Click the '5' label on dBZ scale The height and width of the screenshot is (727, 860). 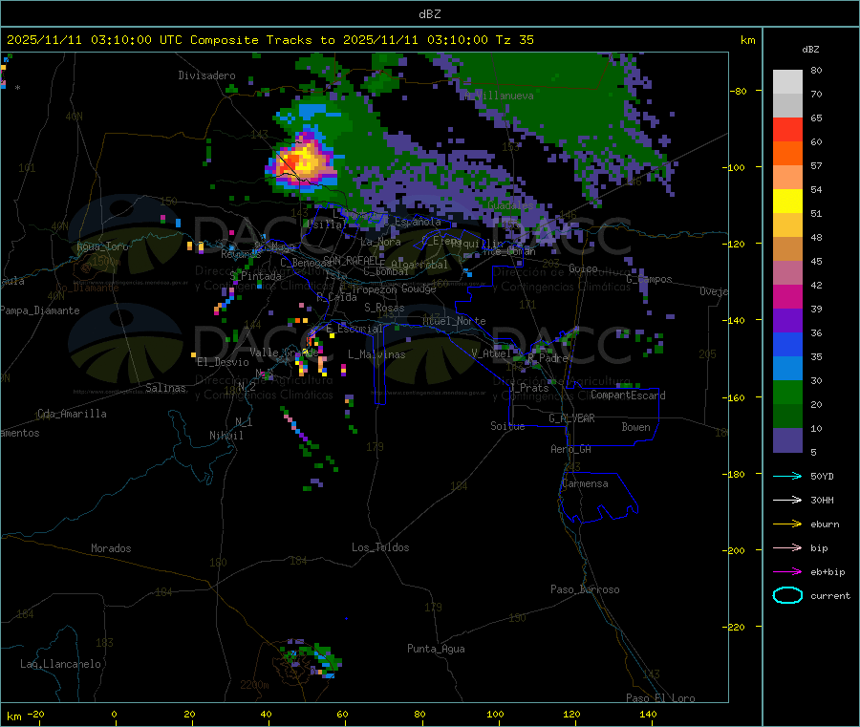click(x=813, y=452)
